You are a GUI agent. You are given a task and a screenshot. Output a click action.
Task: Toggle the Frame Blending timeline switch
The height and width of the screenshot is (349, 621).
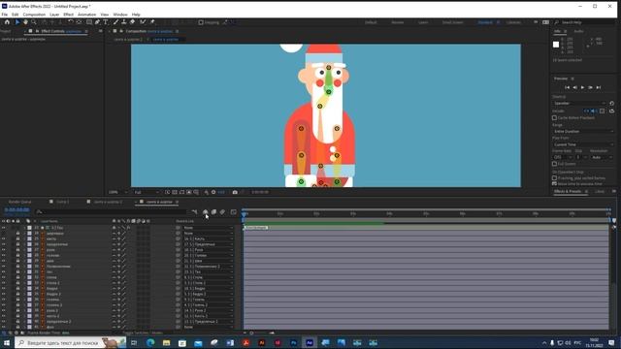213,212
